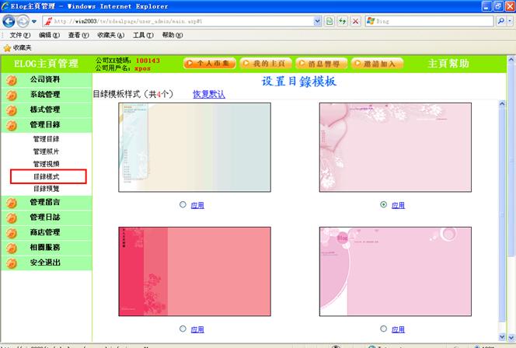Screen dimensions: 516x348
Task: Click the orange icon beside 公司资料
Action: [12, 80]
